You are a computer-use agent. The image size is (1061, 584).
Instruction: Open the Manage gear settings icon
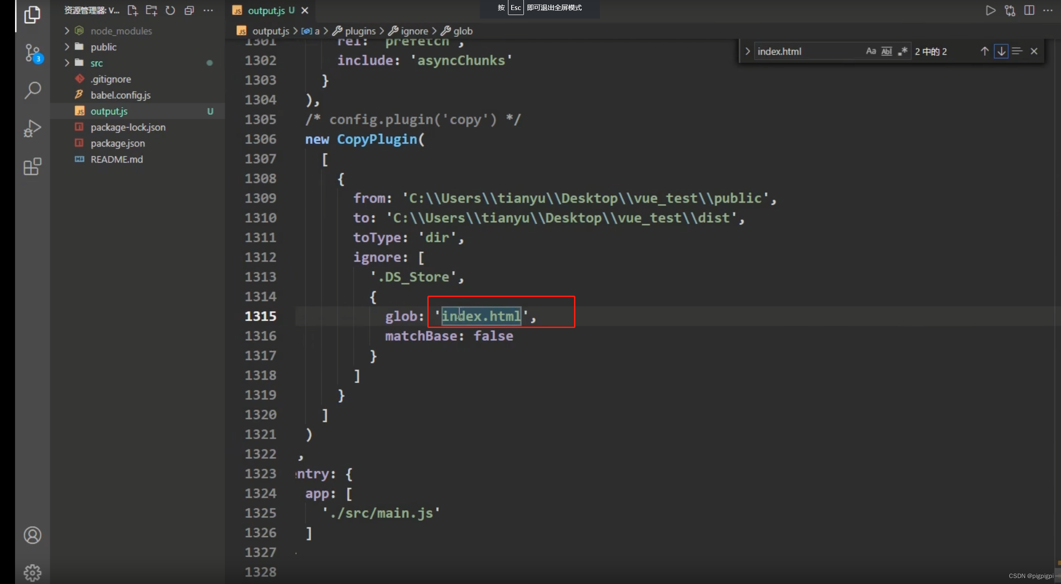point(32,573)
